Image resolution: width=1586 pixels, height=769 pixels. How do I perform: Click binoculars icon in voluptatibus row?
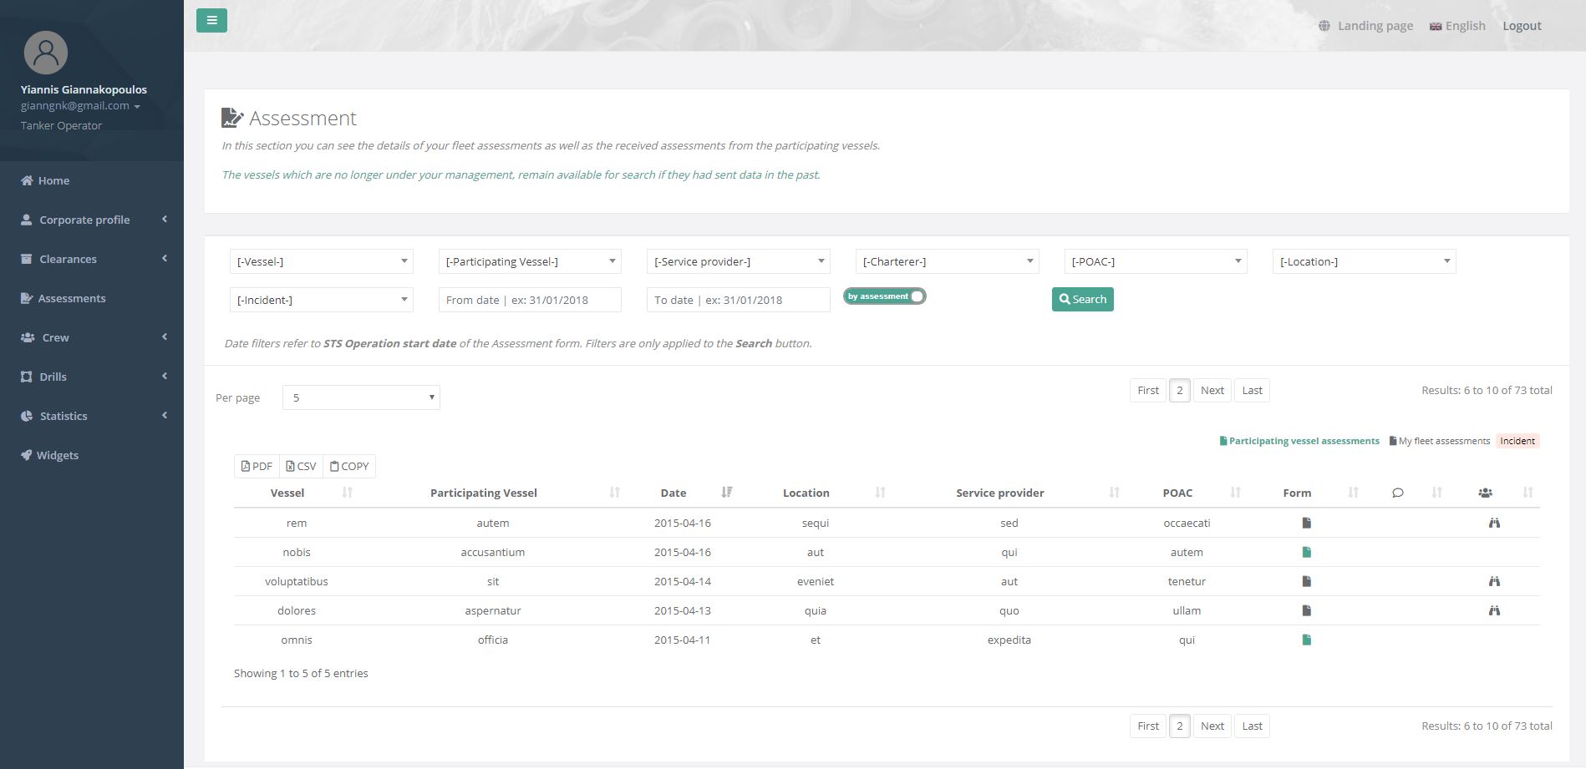(1494, 581)
